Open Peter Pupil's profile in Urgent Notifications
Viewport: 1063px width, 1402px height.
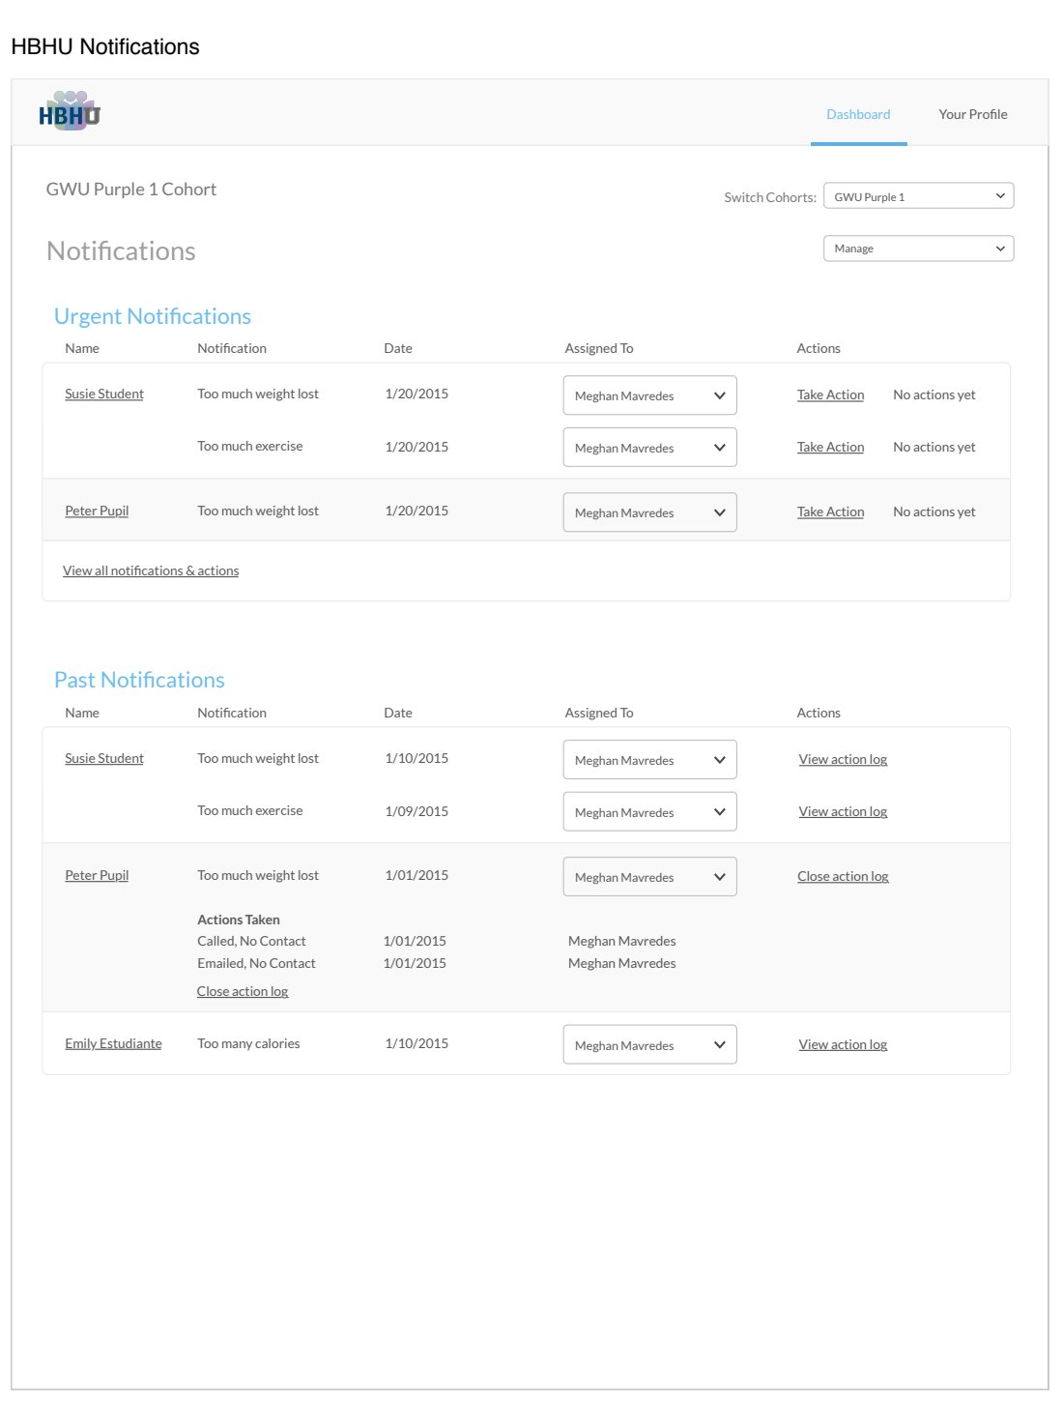97,511
